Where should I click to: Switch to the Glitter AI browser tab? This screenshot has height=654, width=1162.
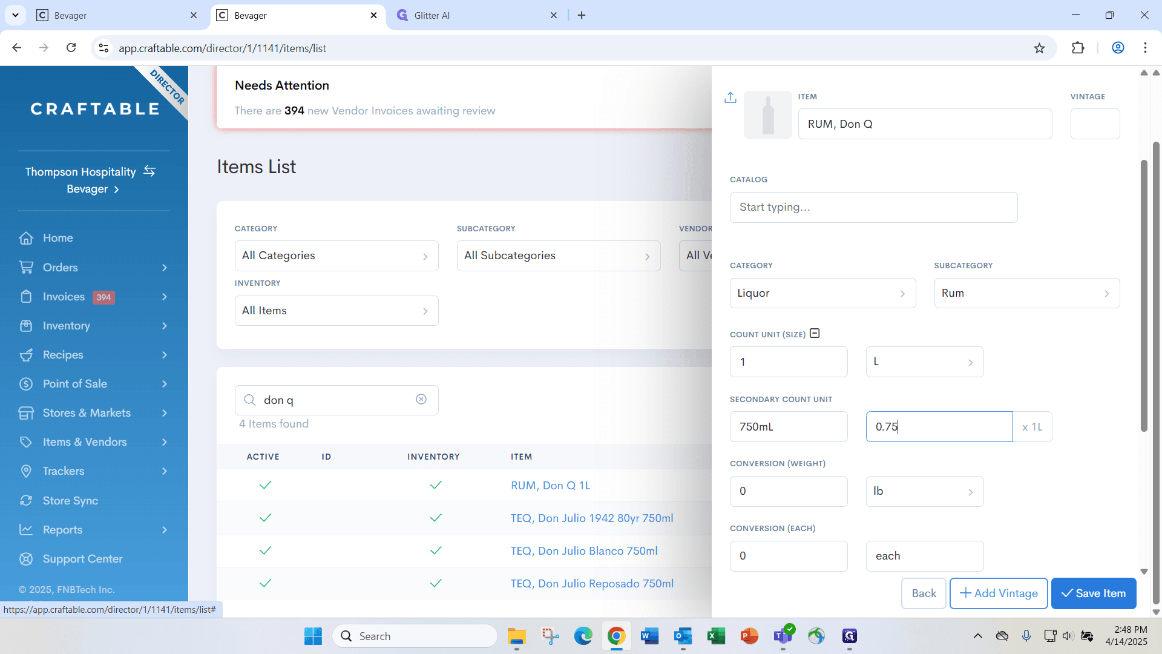point(478,15)
